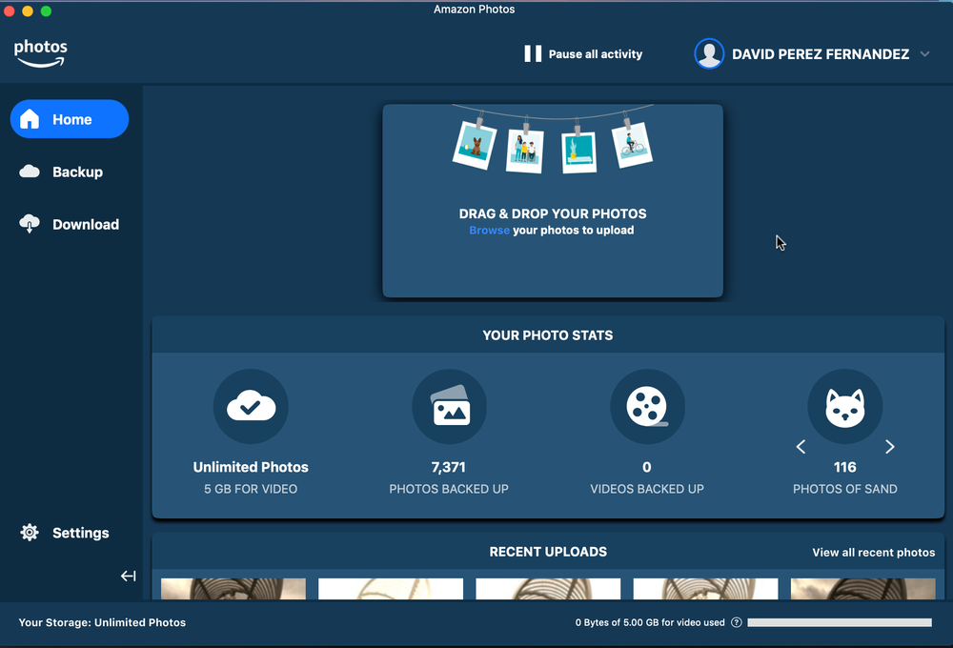This screenshot has width=953, height=648.
Task: Click the Home house icon
Action: [x=30, y=119]
